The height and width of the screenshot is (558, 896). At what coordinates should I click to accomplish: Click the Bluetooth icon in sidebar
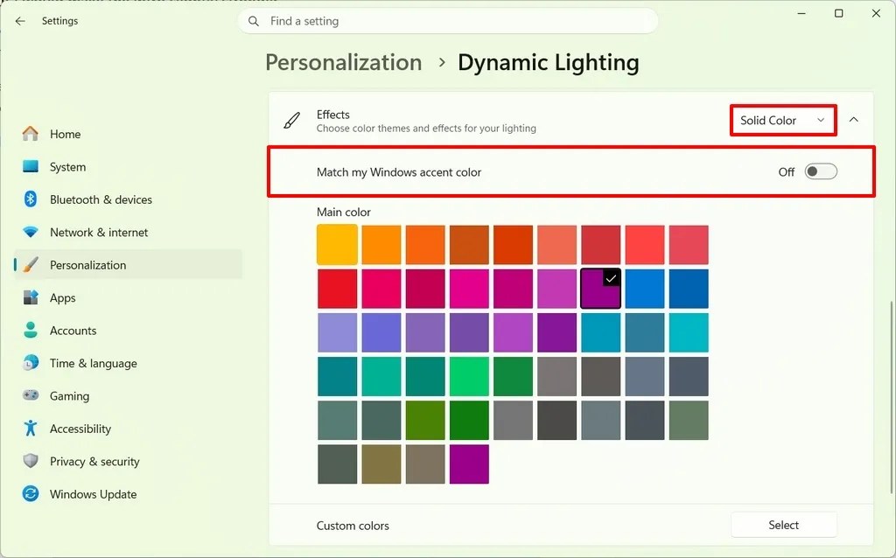tap(31, 199)
